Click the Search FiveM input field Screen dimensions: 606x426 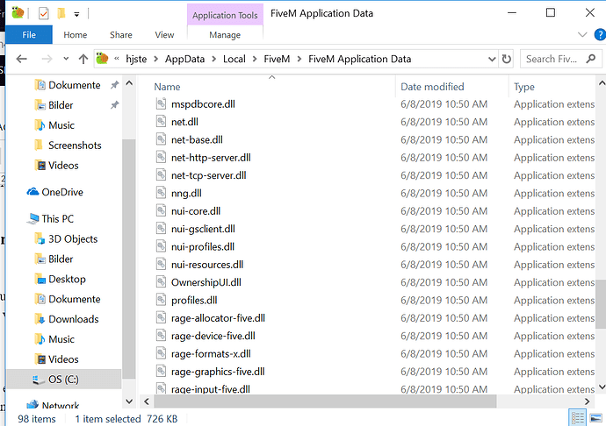(552, 59)
